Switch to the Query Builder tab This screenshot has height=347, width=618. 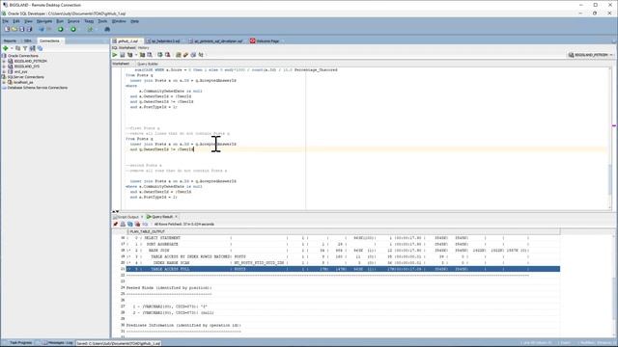tap(148, 64)
